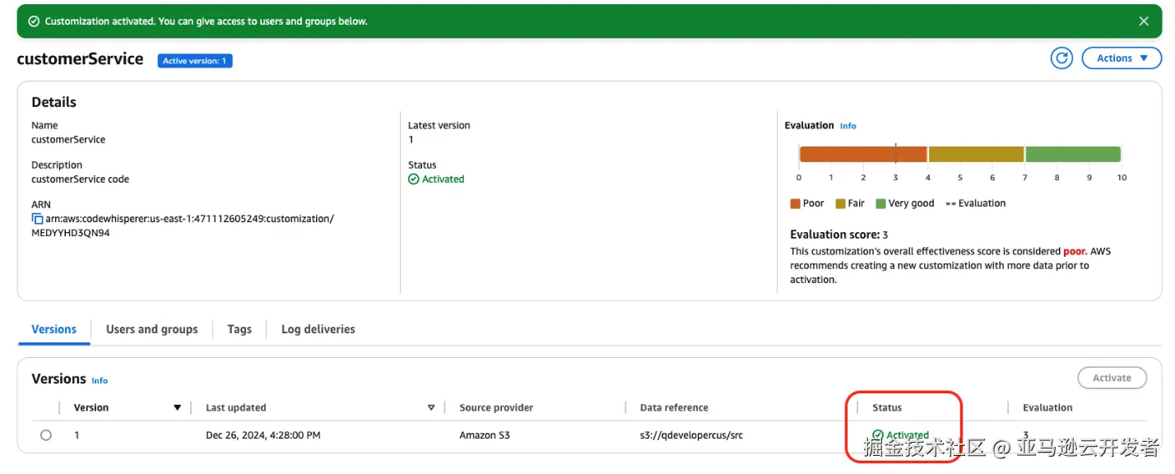Click the Very good legend swatch

[x=880, y=204]
